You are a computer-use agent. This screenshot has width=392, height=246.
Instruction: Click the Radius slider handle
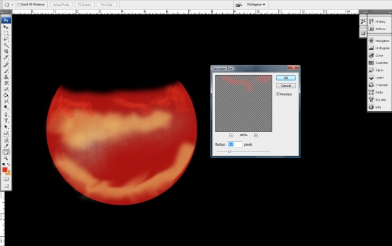[x=229, y=151]
